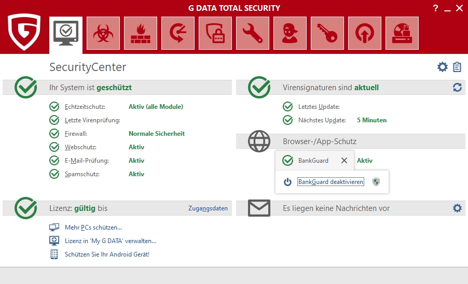468x284 pixels.
Task: Open the parental controls child tab
Action: (x=290, y=33)
